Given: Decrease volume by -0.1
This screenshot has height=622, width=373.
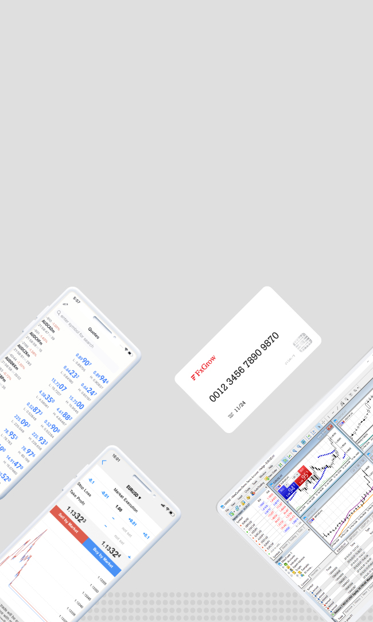Looking at the screenshot, I should (x=92, y=481).
